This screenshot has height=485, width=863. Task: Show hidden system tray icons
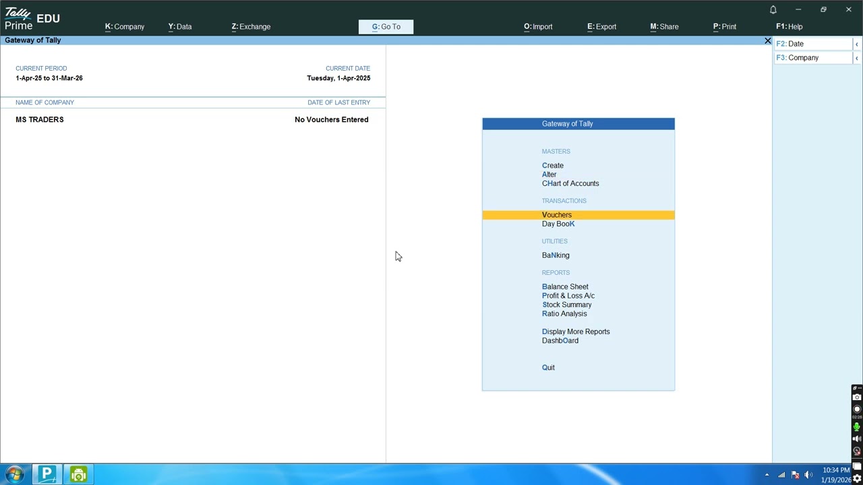767,475
